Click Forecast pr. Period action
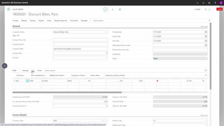224x126 pixels. 78,76
